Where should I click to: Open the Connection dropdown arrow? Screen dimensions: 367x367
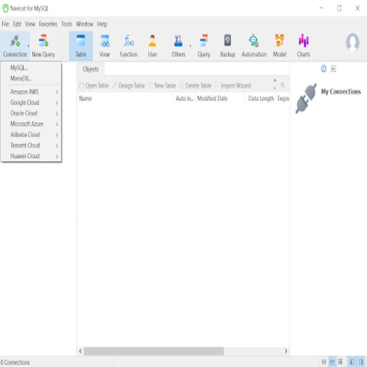pos(28,46)
